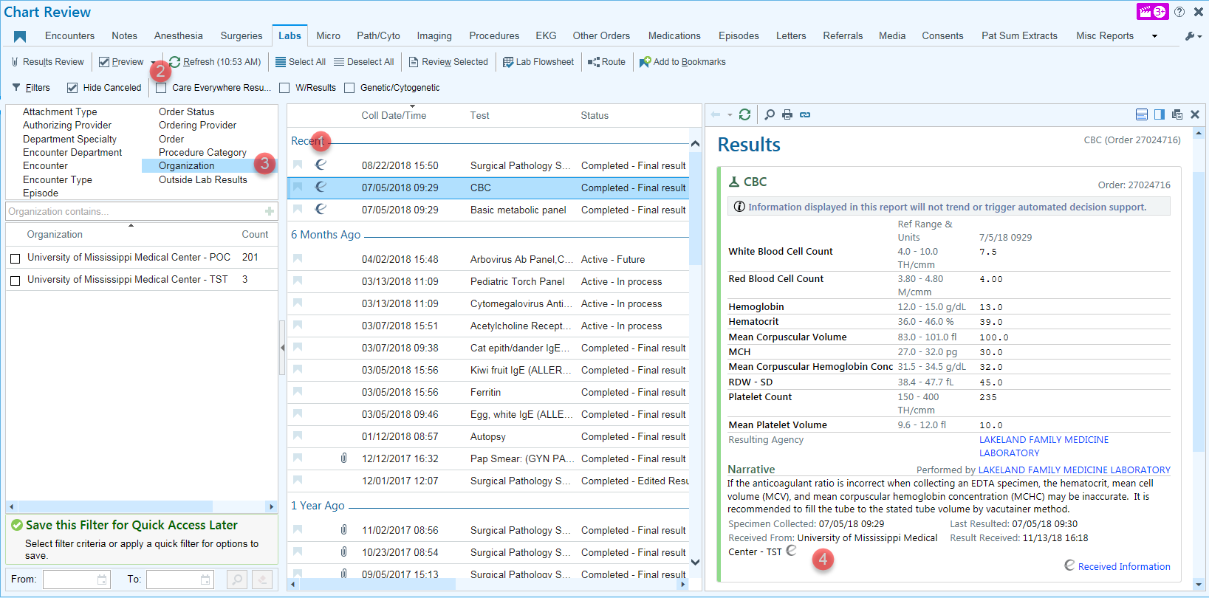Open the From date calendar picker

tap(102, 580)
